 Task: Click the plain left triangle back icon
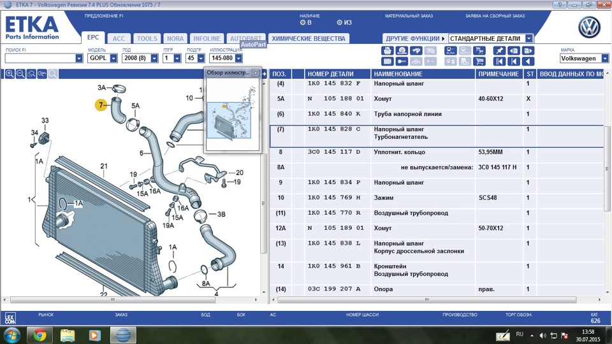(528, 62)
